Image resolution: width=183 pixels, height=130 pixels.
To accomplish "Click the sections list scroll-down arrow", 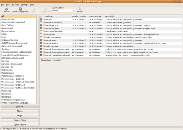I will point(38,103).
